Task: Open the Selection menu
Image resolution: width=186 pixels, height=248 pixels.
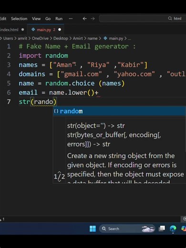Action: 19,19
